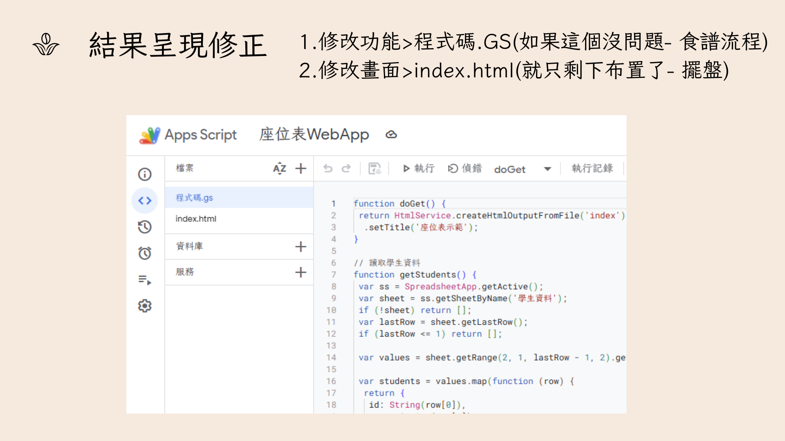Add a new file with plus icon
Viewport: 785px width, 441px height.
(x=301, y=168)
